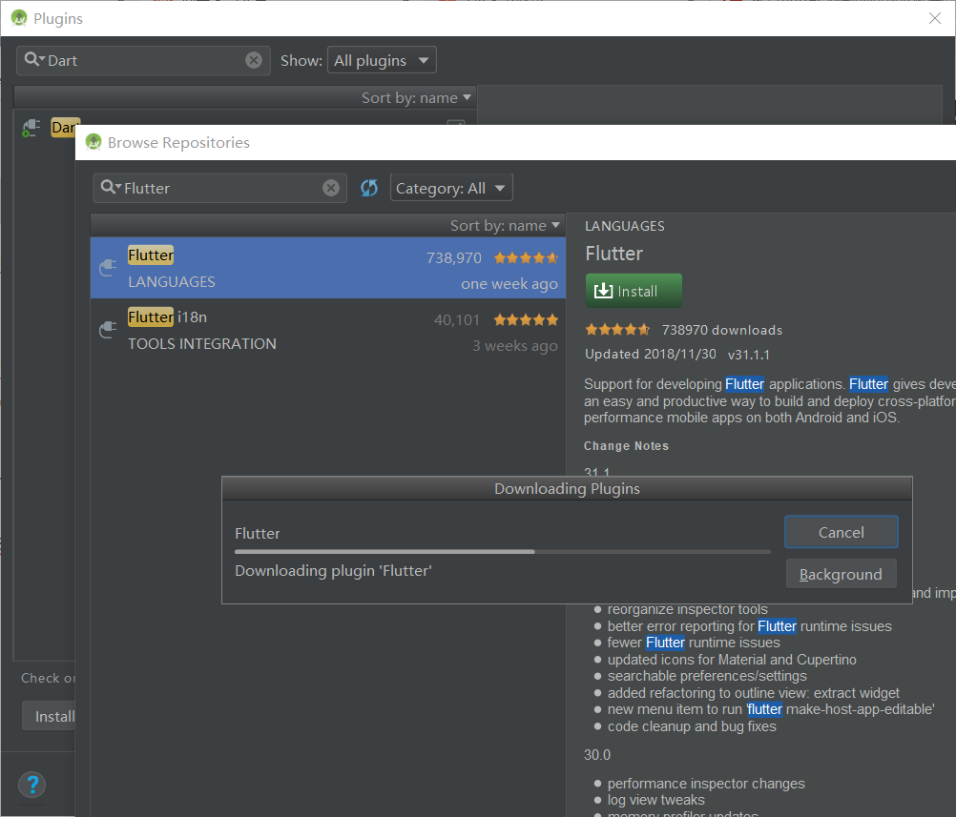This screenshot has width=956, height=817.
Task: Select the Flutter i18n plugin row
Action: 328,330
